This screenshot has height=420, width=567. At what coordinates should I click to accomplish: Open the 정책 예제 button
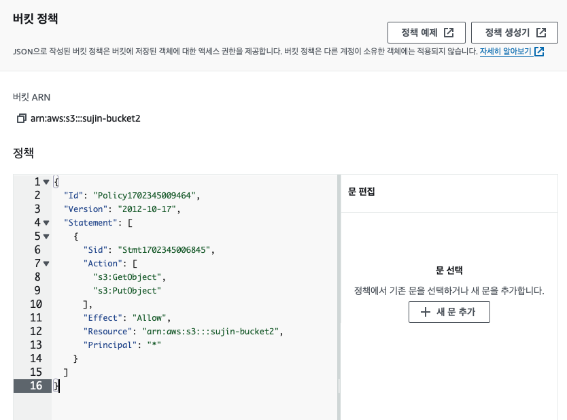pyautogui.click(x=426, y=33)
